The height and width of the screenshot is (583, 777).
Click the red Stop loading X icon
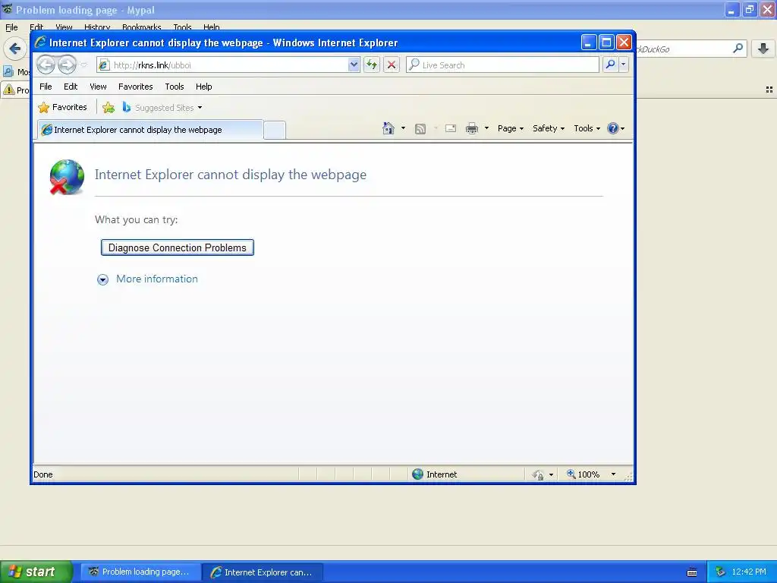pos(392,65)
